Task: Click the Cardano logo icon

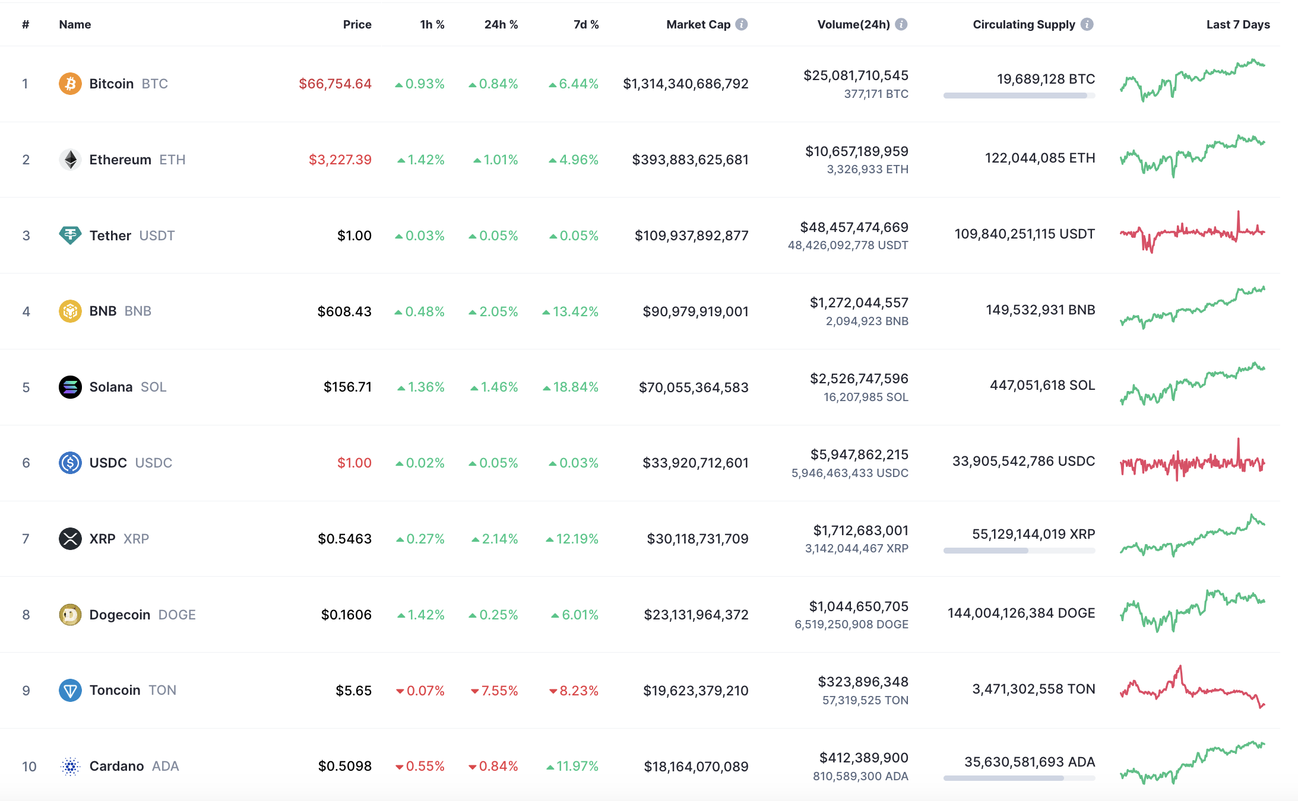Action: (x=70, y=766)
